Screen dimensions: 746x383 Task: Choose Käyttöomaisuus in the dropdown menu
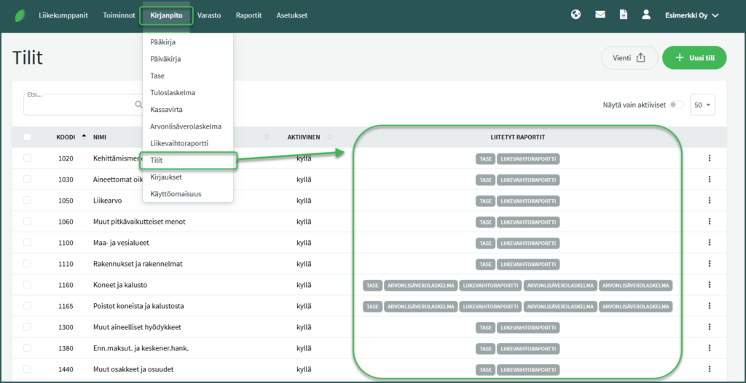pyautogui.click(x=175, y=194)
